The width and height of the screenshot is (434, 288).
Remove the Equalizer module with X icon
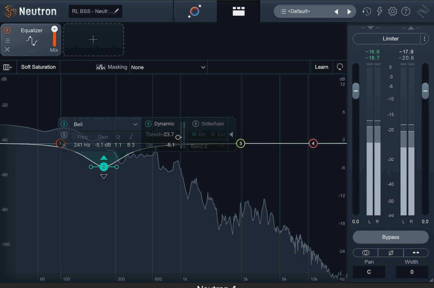7,49
